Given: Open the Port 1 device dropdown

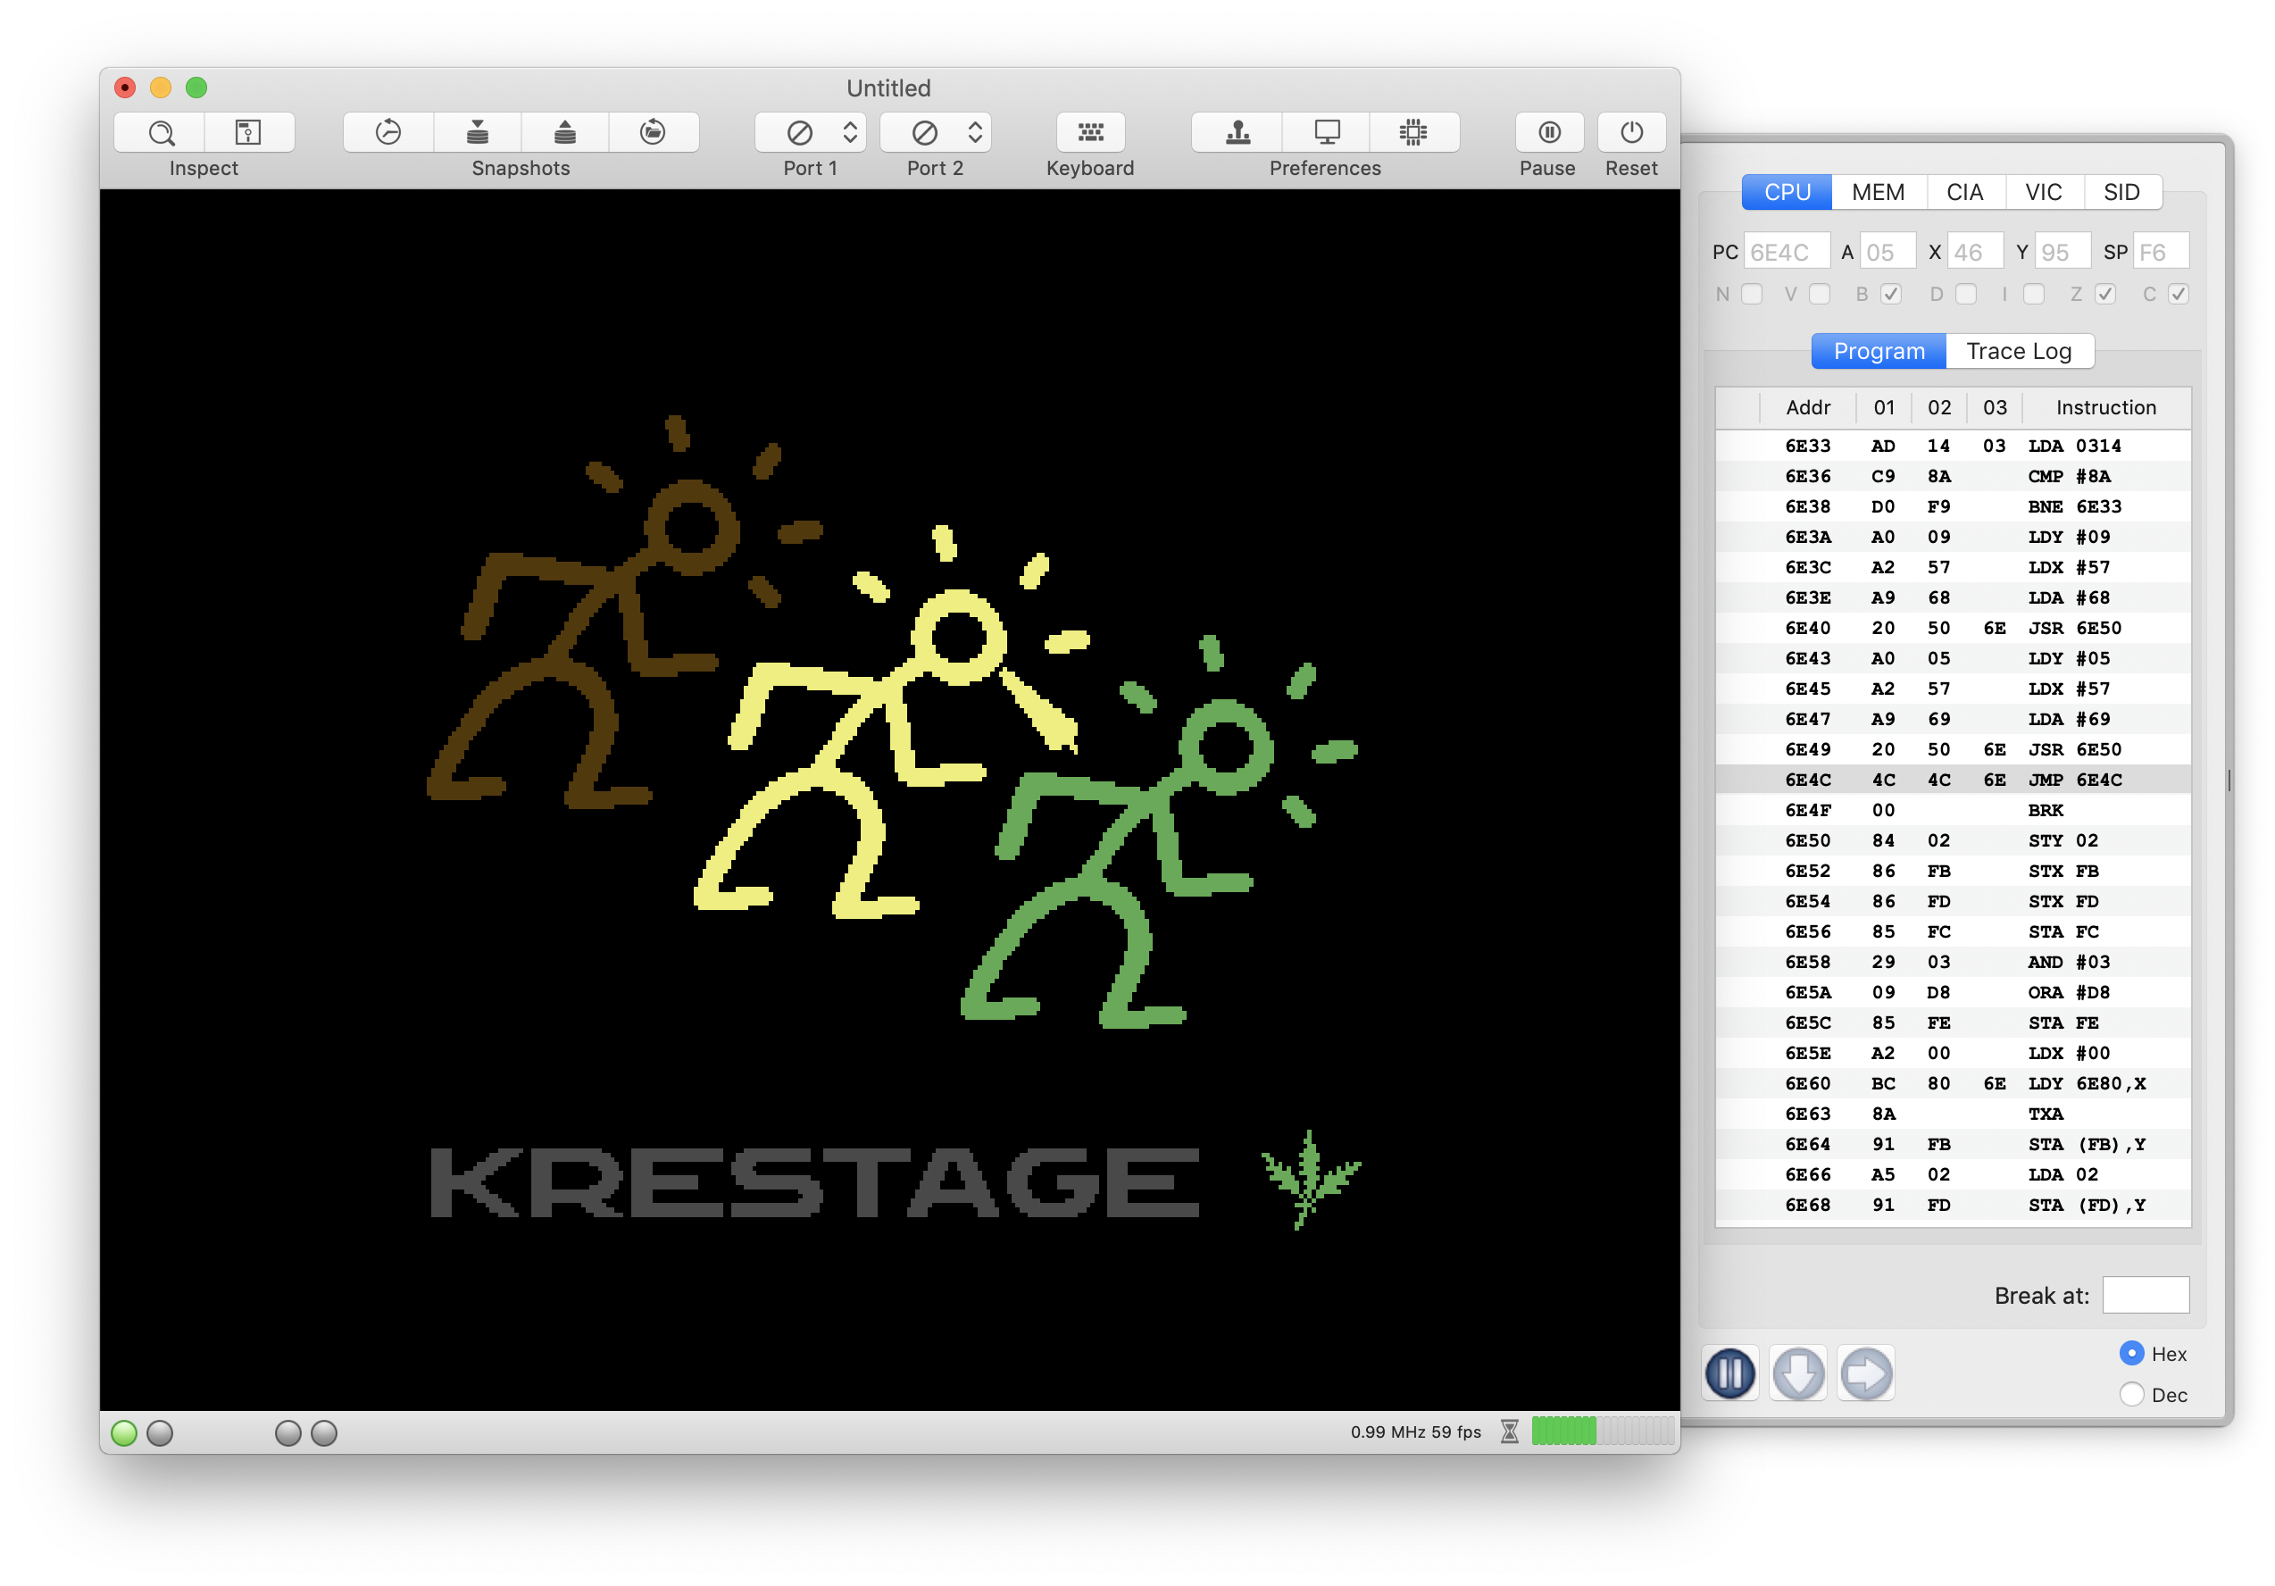Looking at the screenshot, I should (x=811, y=132).
